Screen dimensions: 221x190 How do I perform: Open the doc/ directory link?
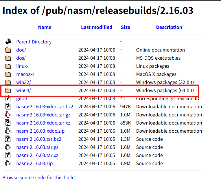point(21,50)
